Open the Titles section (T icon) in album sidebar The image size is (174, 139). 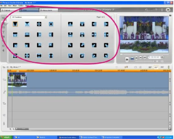(x=3, y=32)
